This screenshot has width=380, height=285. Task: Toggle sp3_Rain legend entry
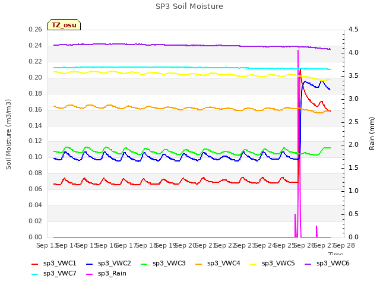pos(106,274)
